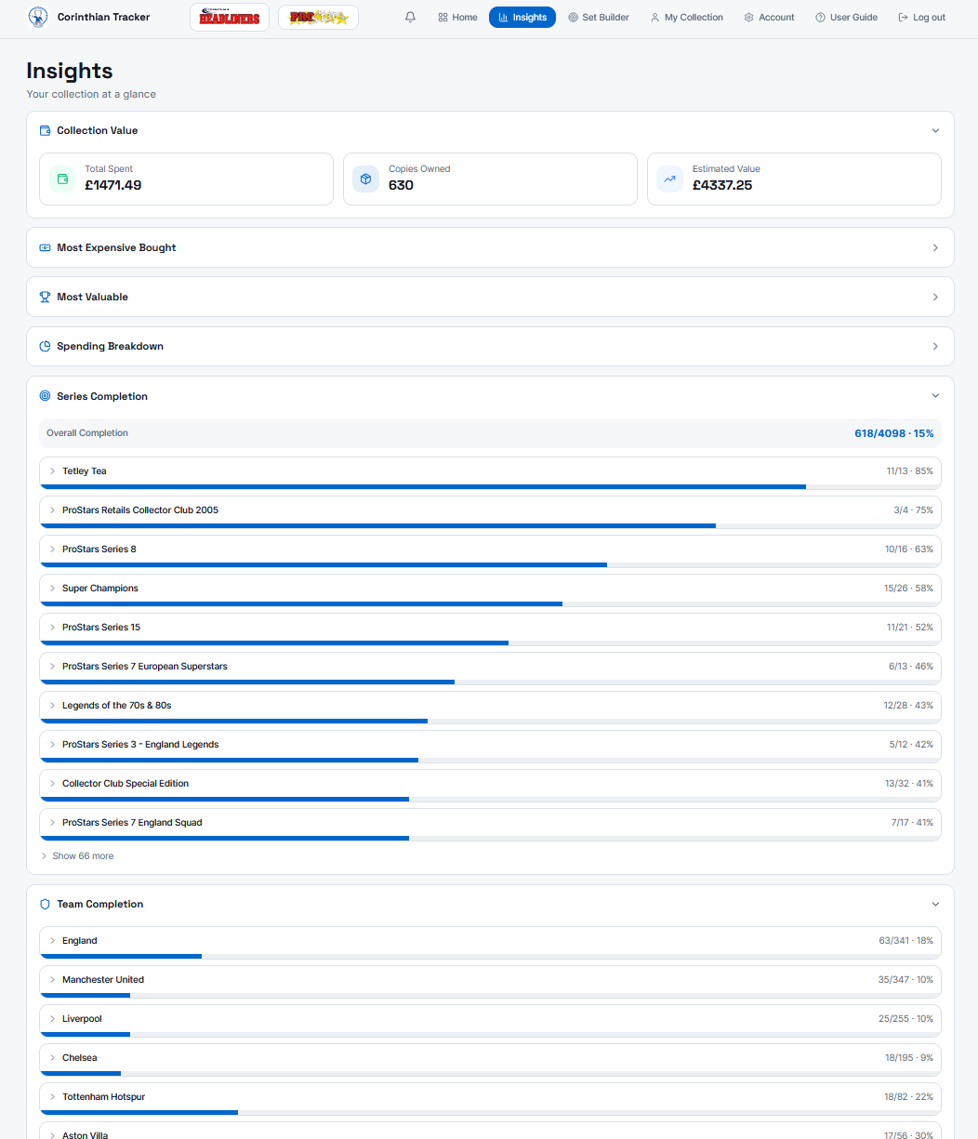Image resolution: width=978 pixels, height=1139 pixels.
Task: Expand the Super Champions row
Action: point(490,589)
